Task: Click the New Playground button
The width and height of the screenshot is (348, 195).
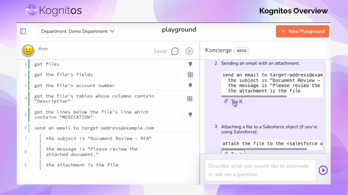Action: (303, 31)
